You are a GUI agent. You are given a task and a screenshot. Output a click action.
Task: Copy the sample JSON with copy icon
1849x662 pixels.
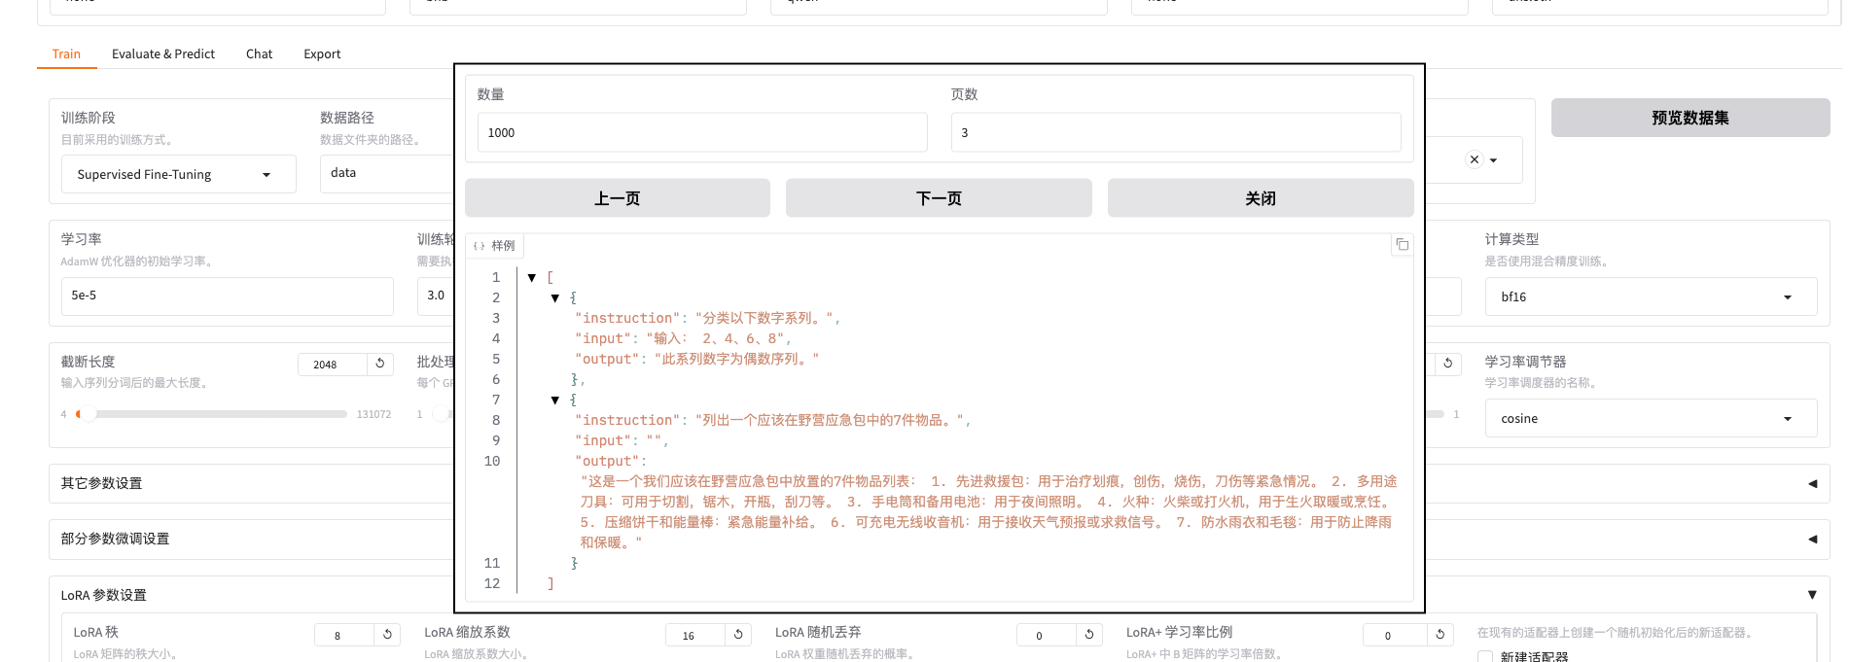pos(1402,245)
